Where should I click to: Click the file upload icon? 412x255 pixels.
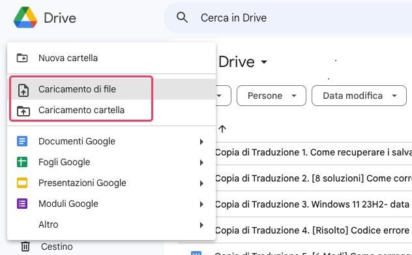point(23,90)
